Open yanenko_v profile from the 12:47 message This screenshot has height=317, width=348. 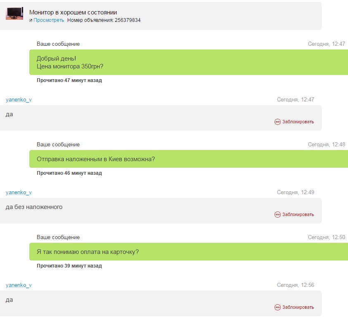coord(19,100)
